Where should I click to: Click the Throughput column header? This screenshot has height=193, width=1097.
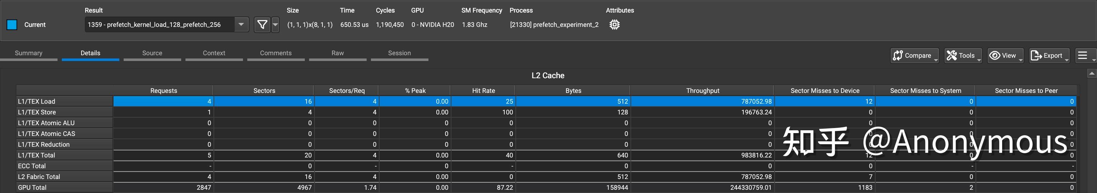(702, 90)
